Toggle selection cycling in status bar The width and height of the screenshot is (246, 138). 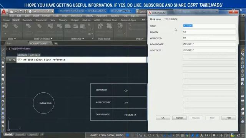(x=187, y=135)
